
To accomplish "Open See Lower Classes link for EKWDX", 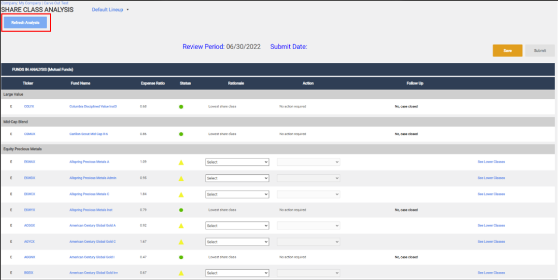I will click(x=491, y=178).
